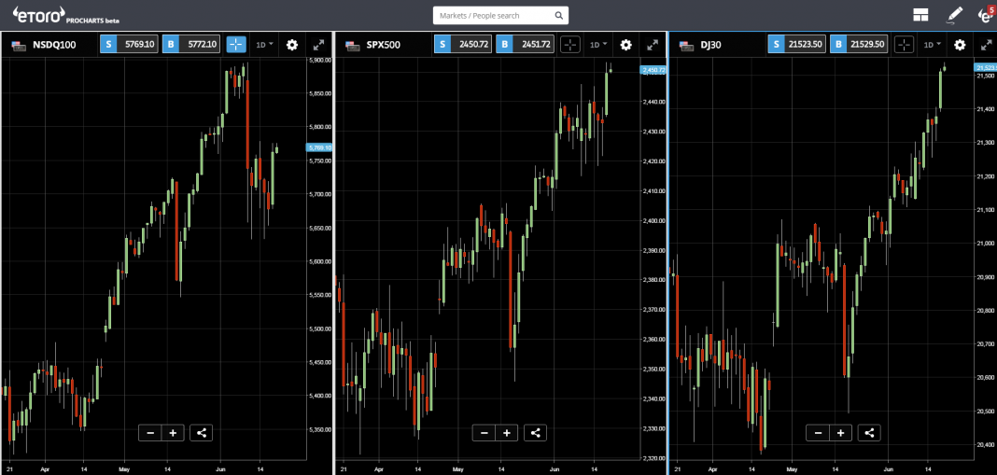Screen dimensions: 997x475
Task: Click Buy button at 21529.50
Action: click(859, 45)
